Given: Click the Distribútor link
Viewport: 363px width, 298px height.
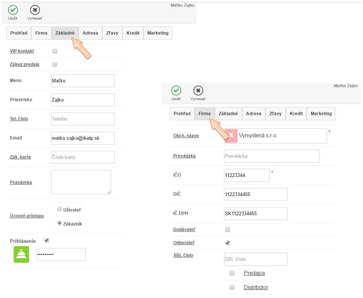Looking at the screenshot, I should 256,287.
